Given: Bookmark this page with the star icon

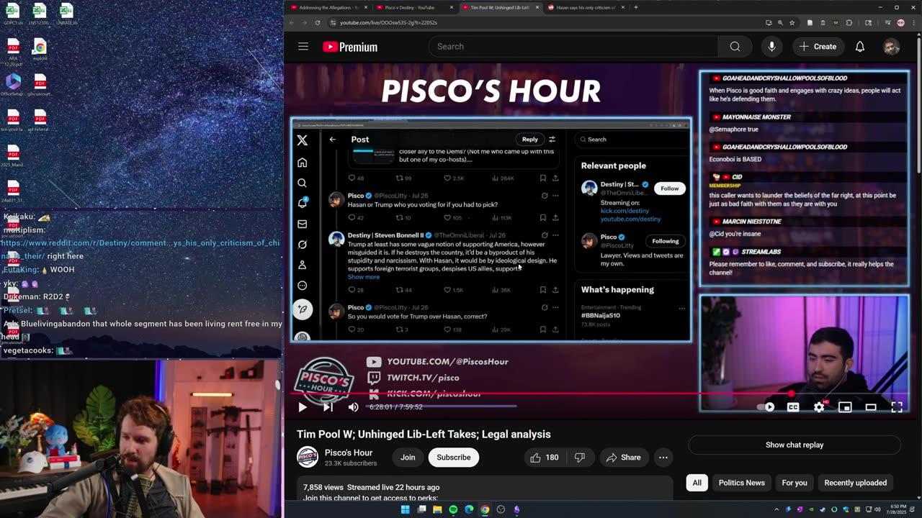Looking at the screenshot, I should coord(792,22).
